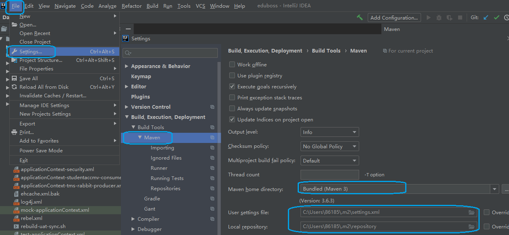The height and width of the screenshot is (235, 509).
Task: Open the Output level Info dropdown
Action: click(329, 132)
